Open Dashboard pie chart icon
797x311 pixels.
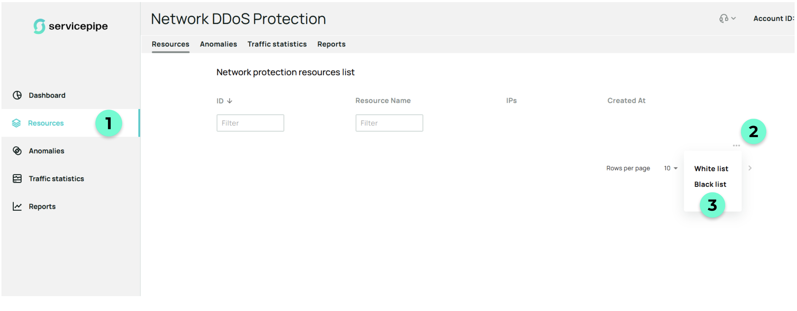pyautogui.click(x=17, y=95)
